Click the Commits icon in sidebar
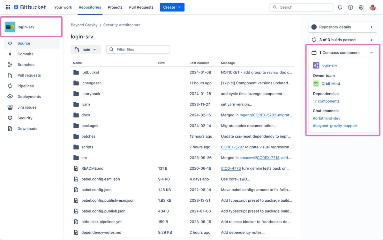Viewport: 383px width, 240px height. click(x=10, y=54)
